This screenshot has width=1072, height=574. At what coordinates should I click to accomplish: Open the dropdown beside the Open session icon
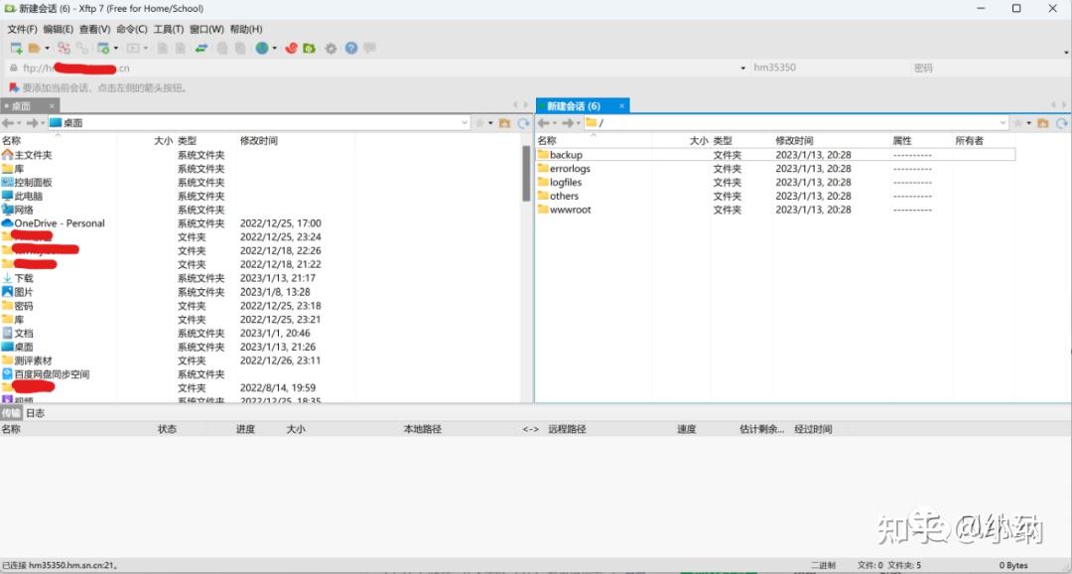pos(48,48)
